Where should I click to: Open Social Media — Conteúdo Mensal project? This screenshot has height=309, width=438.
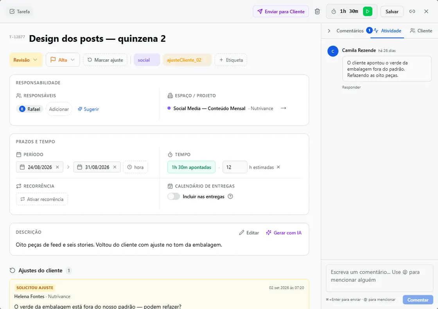(x=209, y=108)
